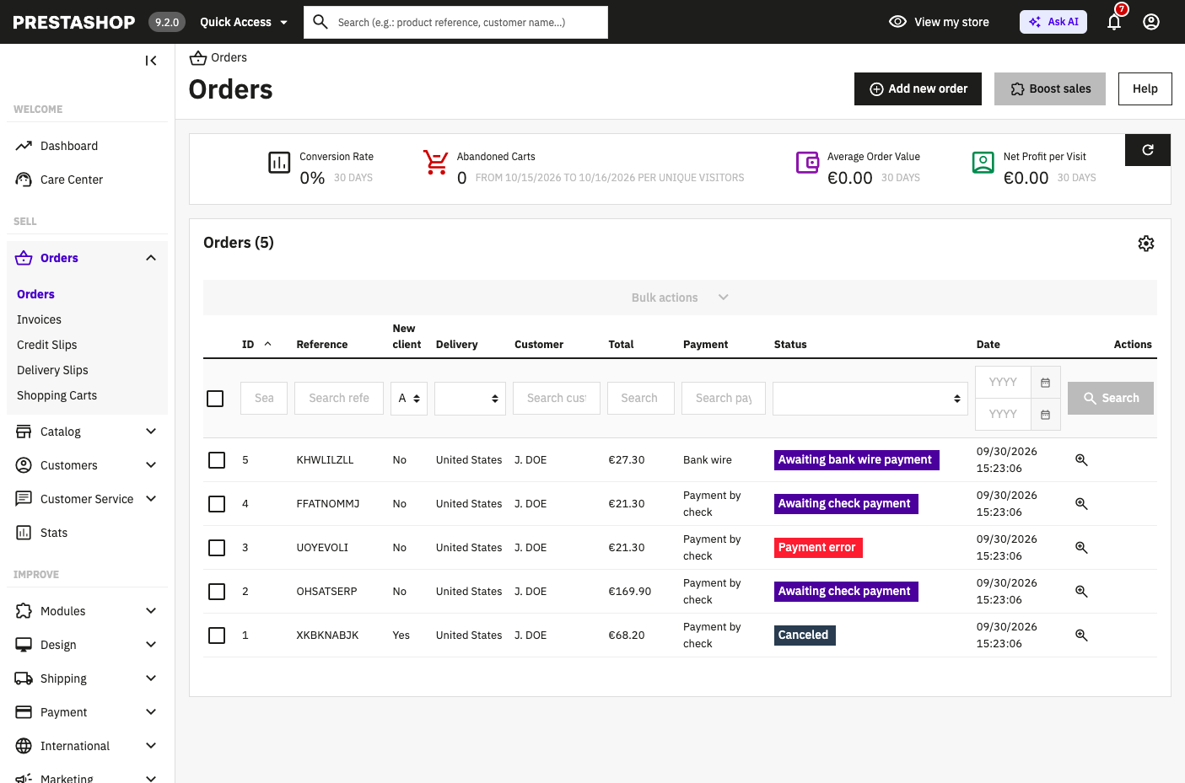View details of order UOYEVOLI
1185x783 pixels.
click(1081, 548)
